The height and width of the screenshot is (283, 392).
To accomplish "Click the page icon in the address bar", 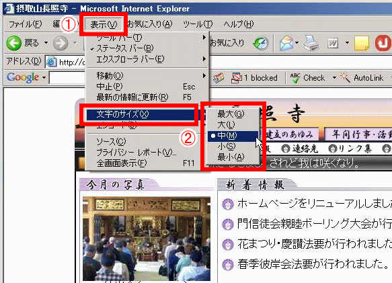I will click(52, 62).
